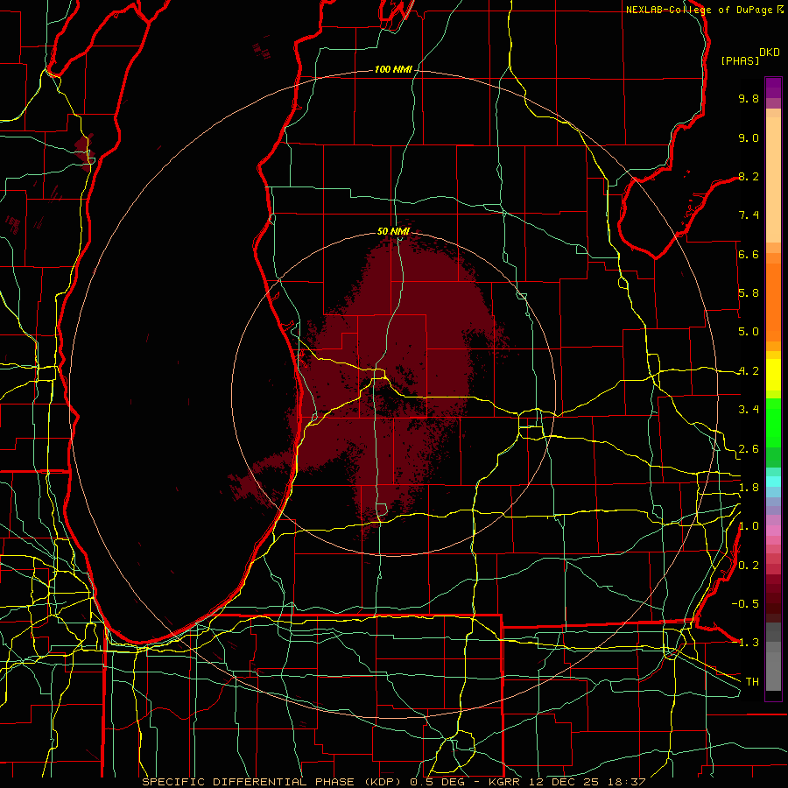This screenshot has width=788, height=788.
Task: Click the 'TH' threshold label
Action: 752,681
